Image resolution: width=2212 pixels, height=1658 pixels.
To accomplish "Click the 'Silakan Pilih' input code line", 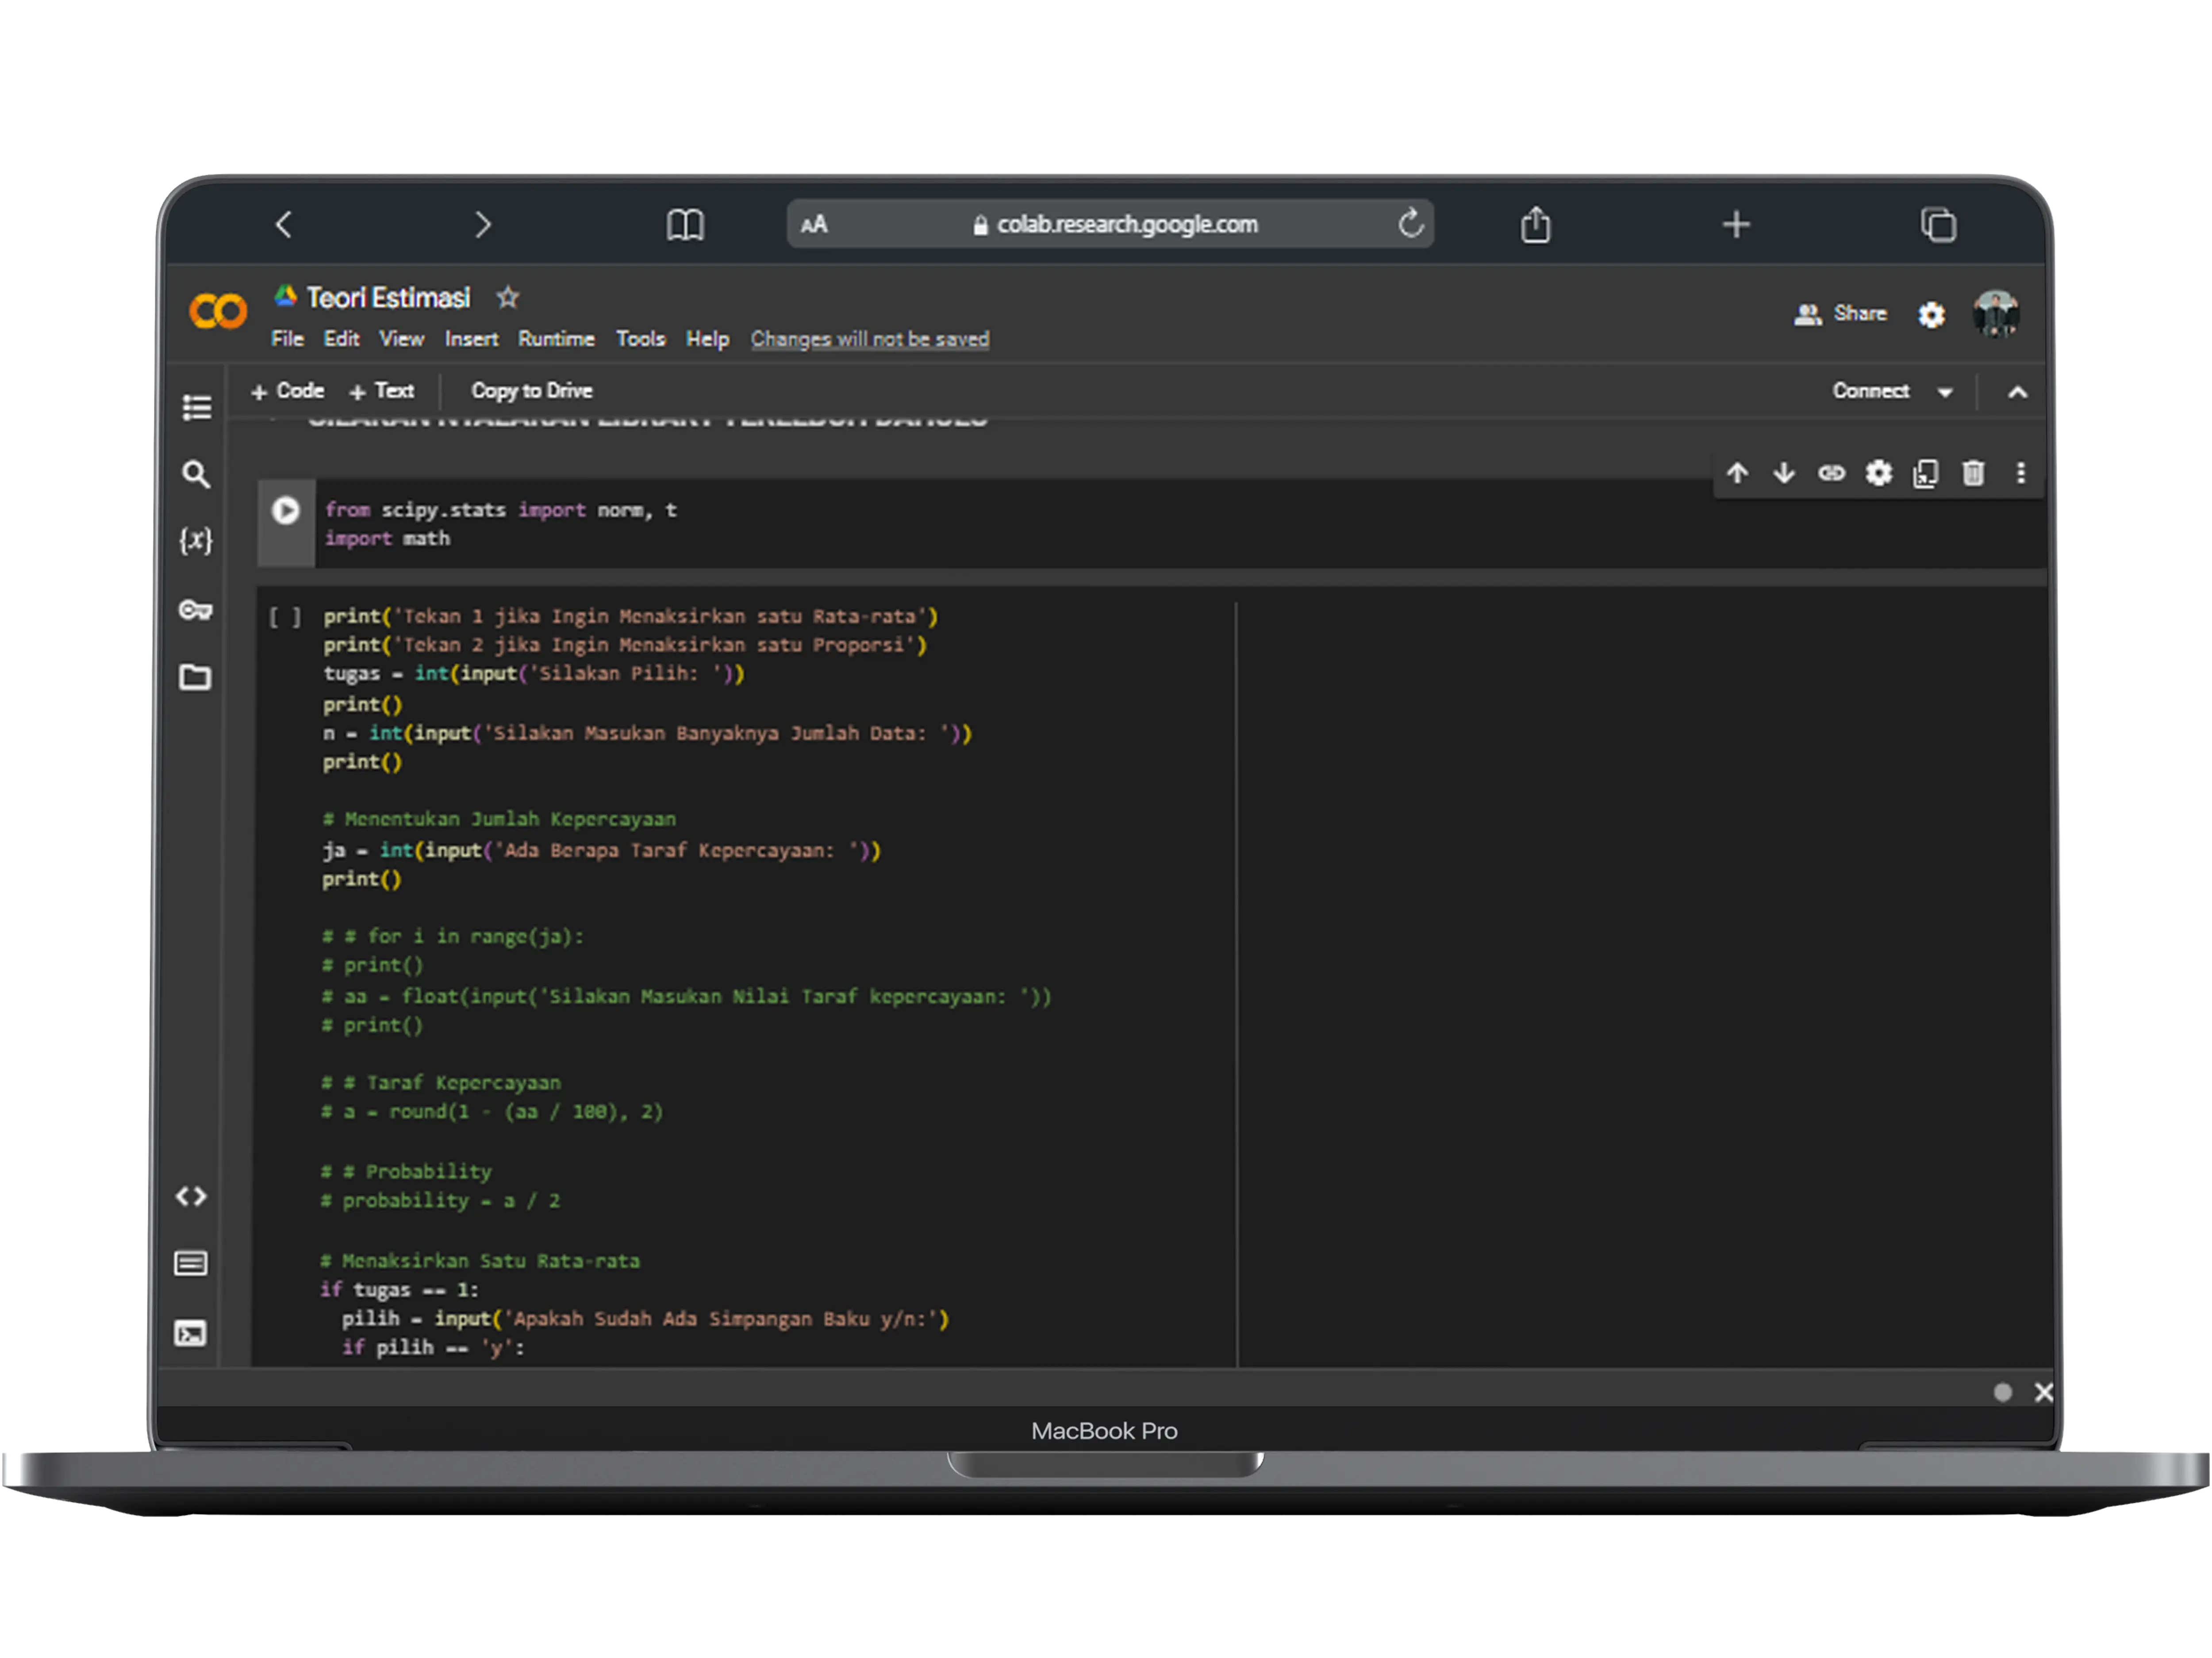I will point(534,674).
